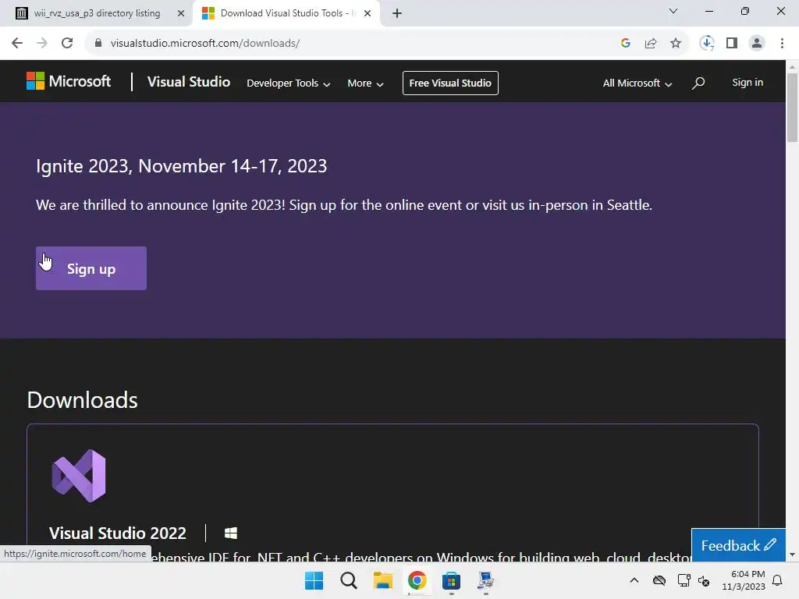This screenshot has height=599, width=799.
Task: Open the Chrome profile avatar
Action: click(757, 44)
